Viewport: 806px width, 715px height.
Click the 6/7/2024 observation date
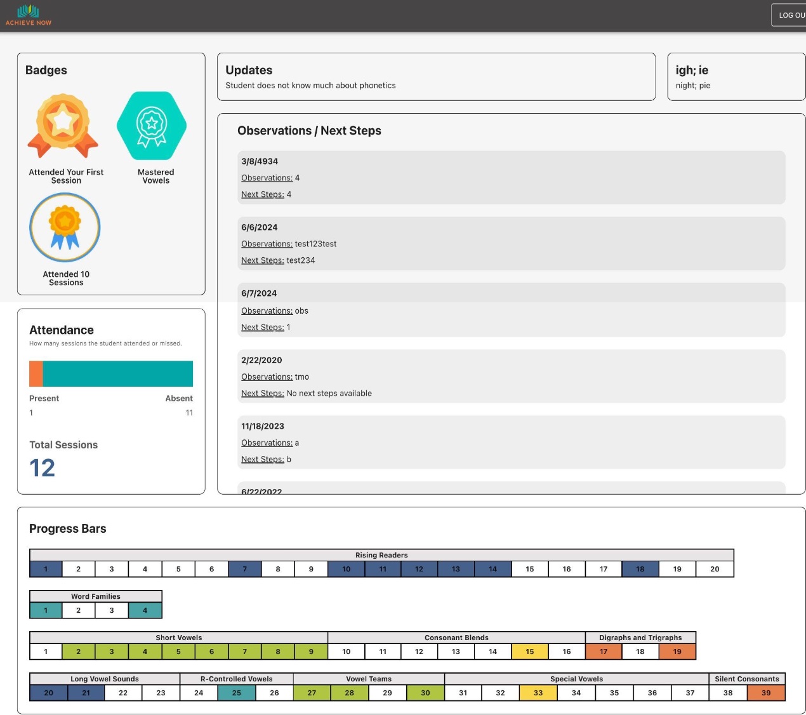point(259,293)
